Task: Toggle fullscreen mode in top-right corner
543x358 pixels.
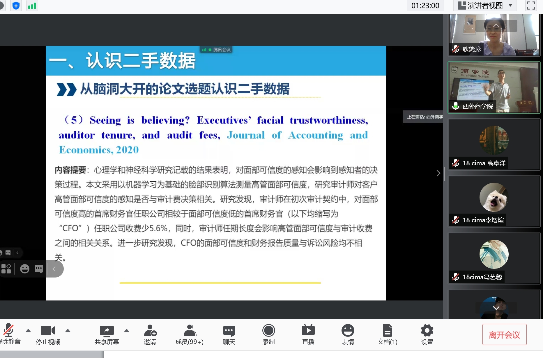Action: point(531,6)
